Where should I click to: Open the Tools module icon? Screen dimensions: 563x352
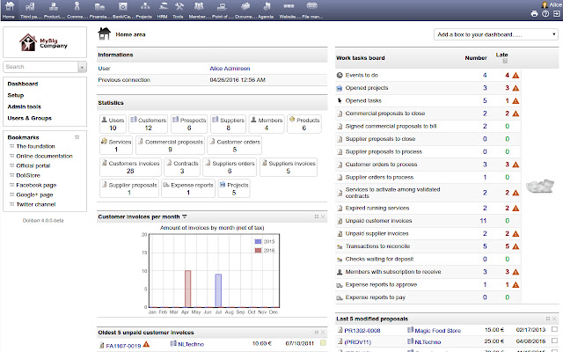pos(178,8)
